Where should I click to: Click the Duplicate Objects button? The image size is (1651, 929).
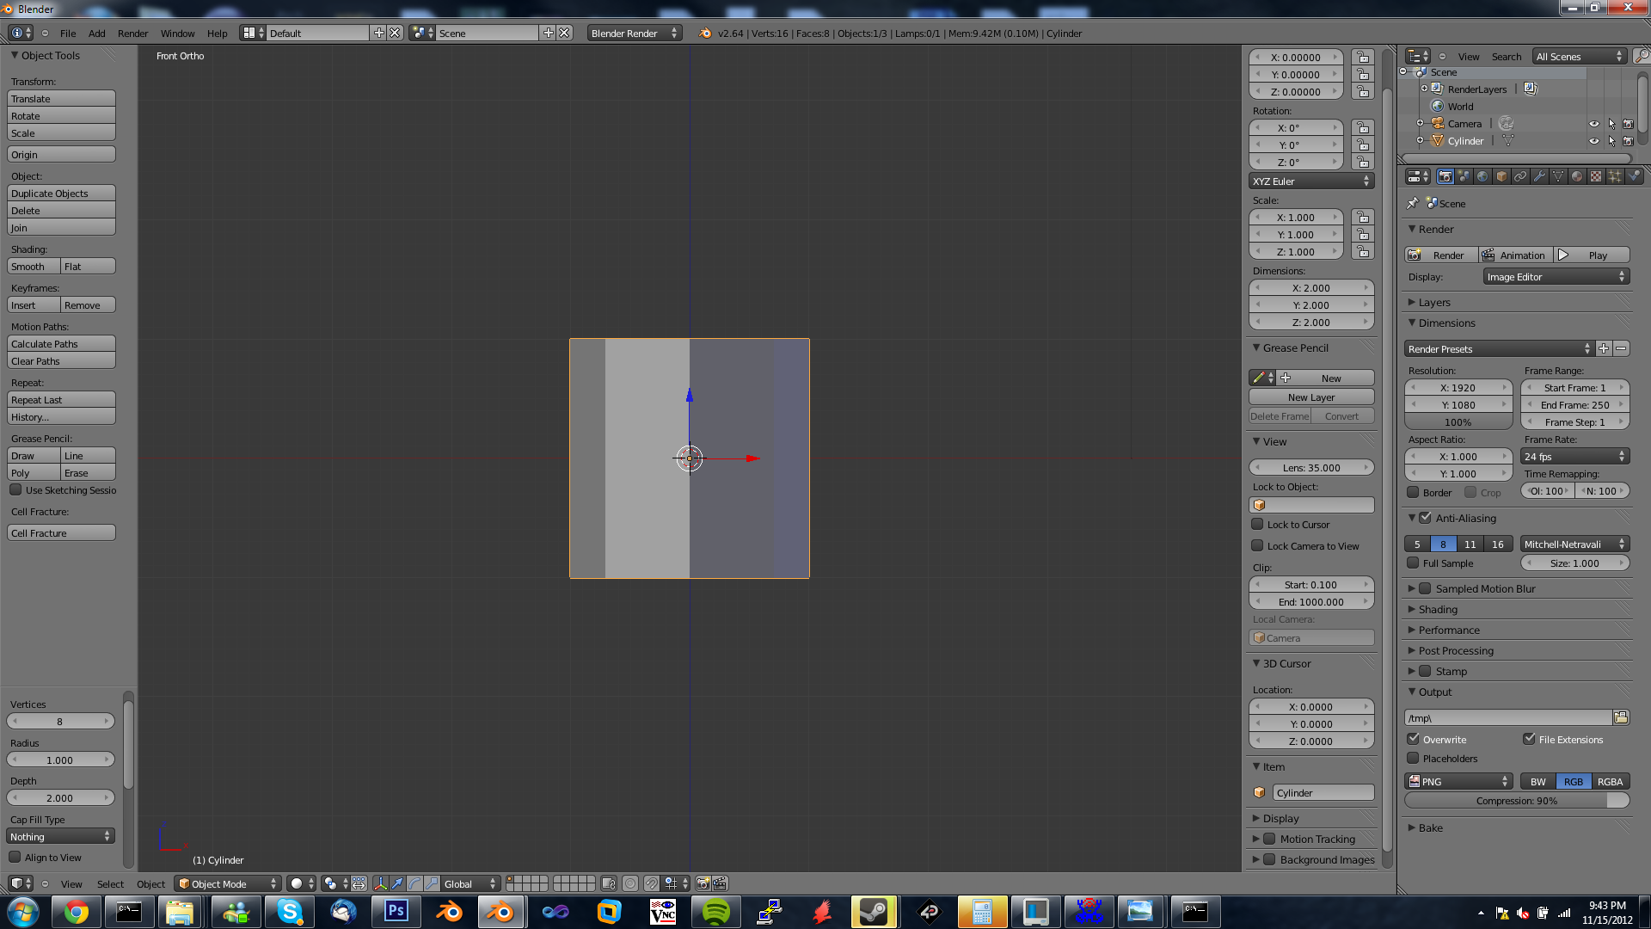click(61, 194)
